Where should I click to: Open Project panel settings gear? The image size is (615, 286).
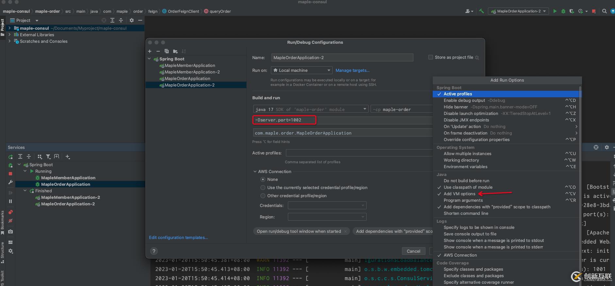pyautogui.click(x=132, y=20)
